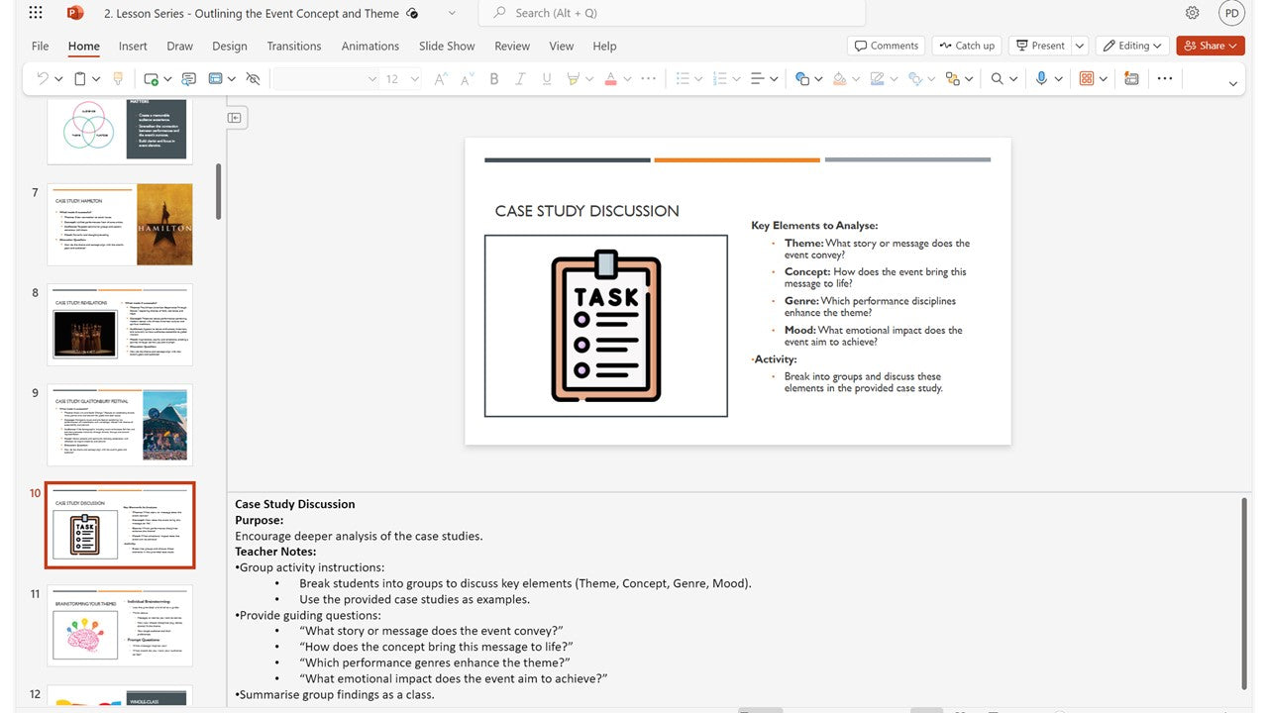The width and height of the screenshot is (1268, 713).
Task: Click the Undo icon
Action: coord(43,79)
